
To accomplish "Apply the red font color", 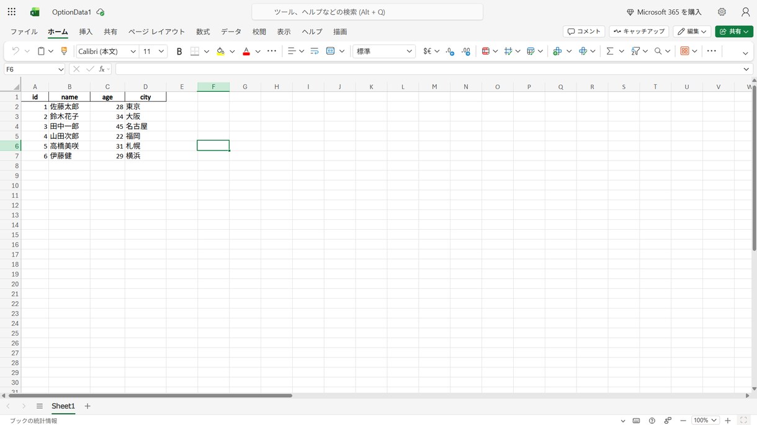I will pyautogui.click(x=246, y=51).
